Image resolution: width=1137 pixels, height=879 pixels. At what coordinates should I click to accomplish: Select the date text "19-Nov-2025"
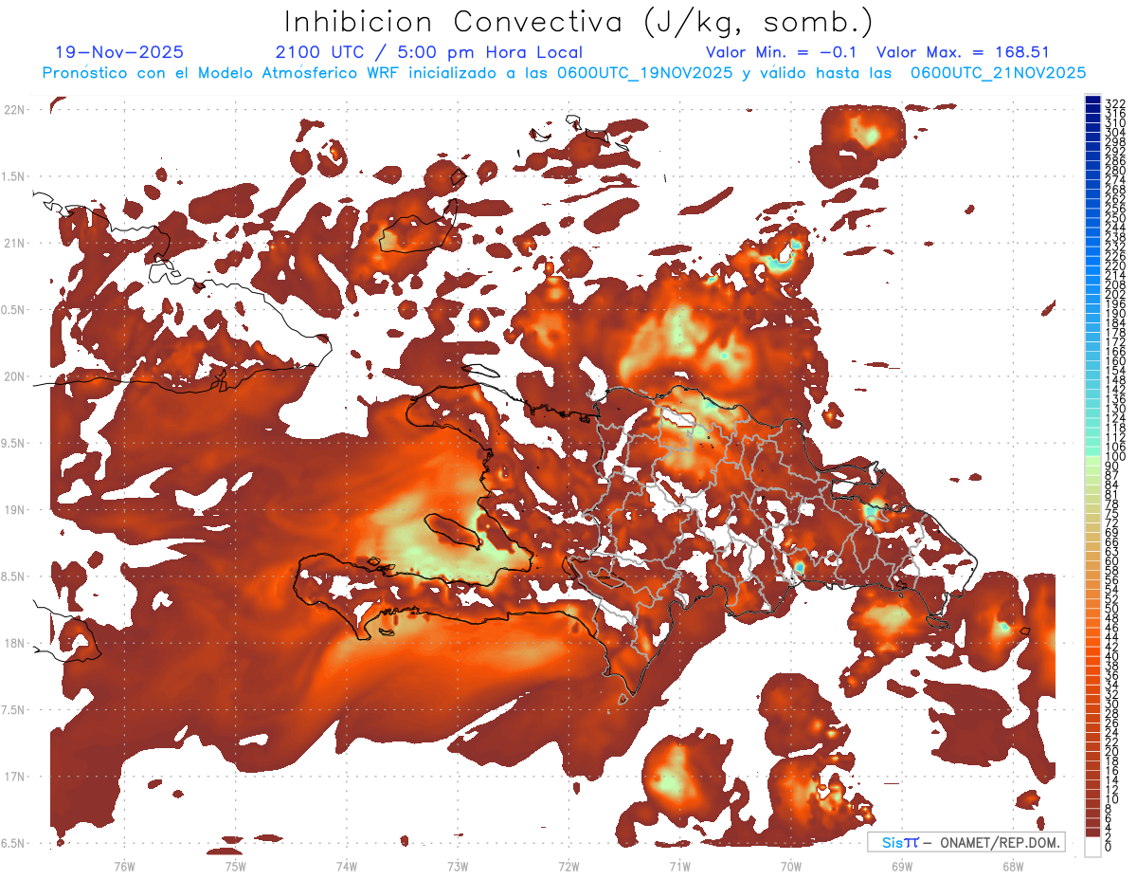pyautogui.click(x=119, y=52)
